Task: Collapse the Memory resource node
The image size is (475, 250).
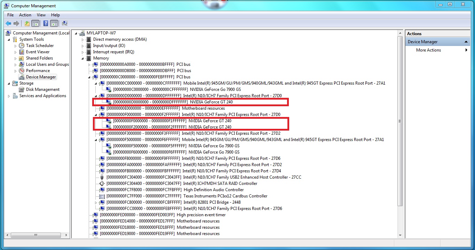Action: [x=83, y=58]
